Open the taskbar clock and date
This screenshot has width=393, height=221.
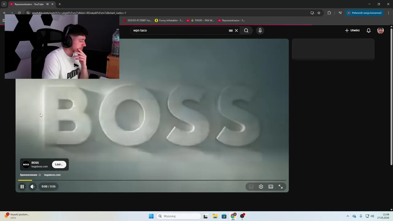tap(383, 216)
